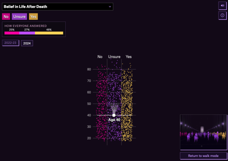The image size is (228, 161).
Task: Click the 50 age axis label
Action: [x=89, y=104]
